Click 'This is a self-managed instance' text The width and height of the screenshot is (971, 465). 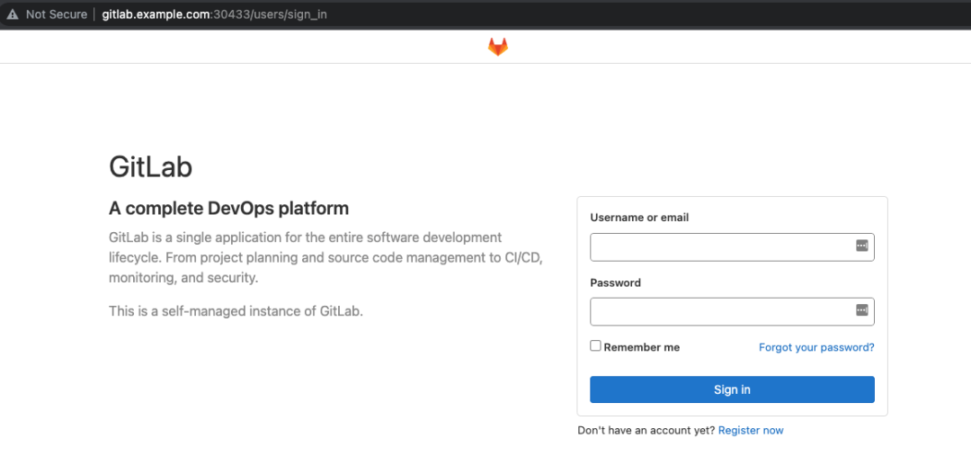(x=236, y=311)
